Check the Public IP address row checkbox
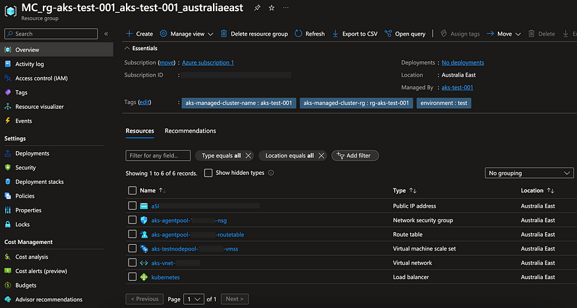The image size is (577, 308). coord(132,206)
